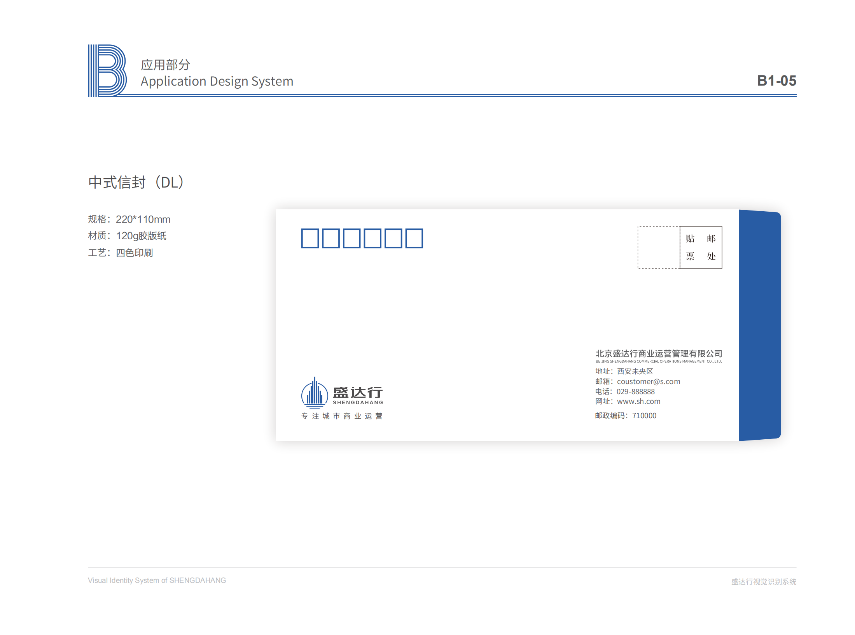Click the coustomer@s.com email address

click(x=648, y=382)
